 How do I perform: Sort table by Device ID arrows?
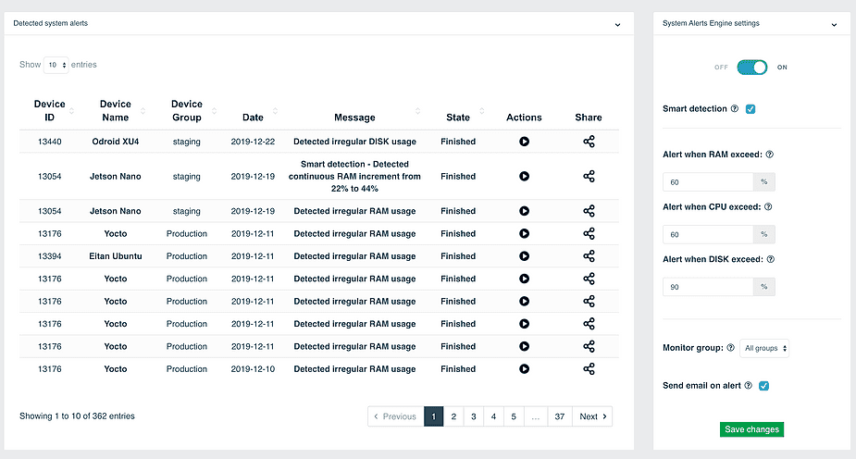pyautogui.click(x=71, y=111)
